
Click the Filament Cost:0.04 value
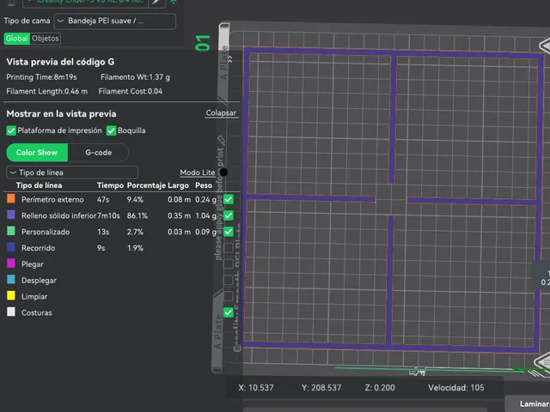point(131,92)
